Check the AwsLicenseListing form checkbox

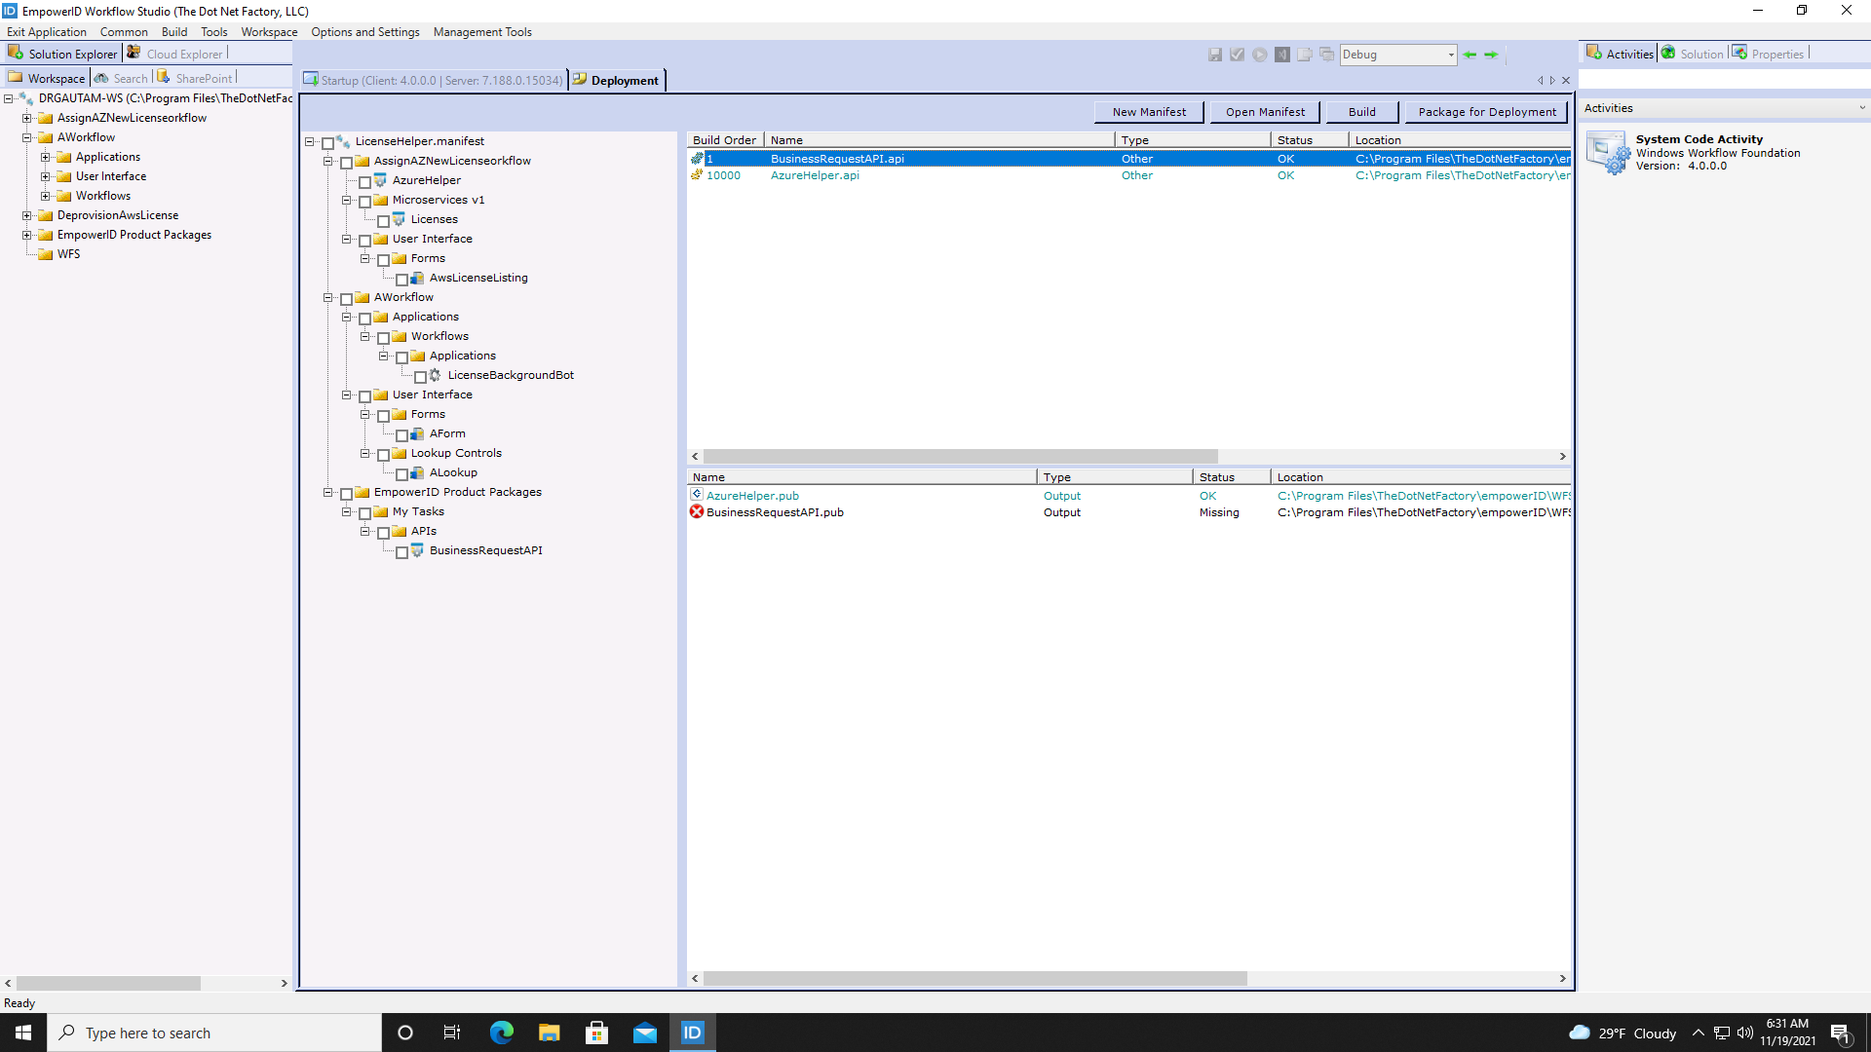(x=403, y=279)
